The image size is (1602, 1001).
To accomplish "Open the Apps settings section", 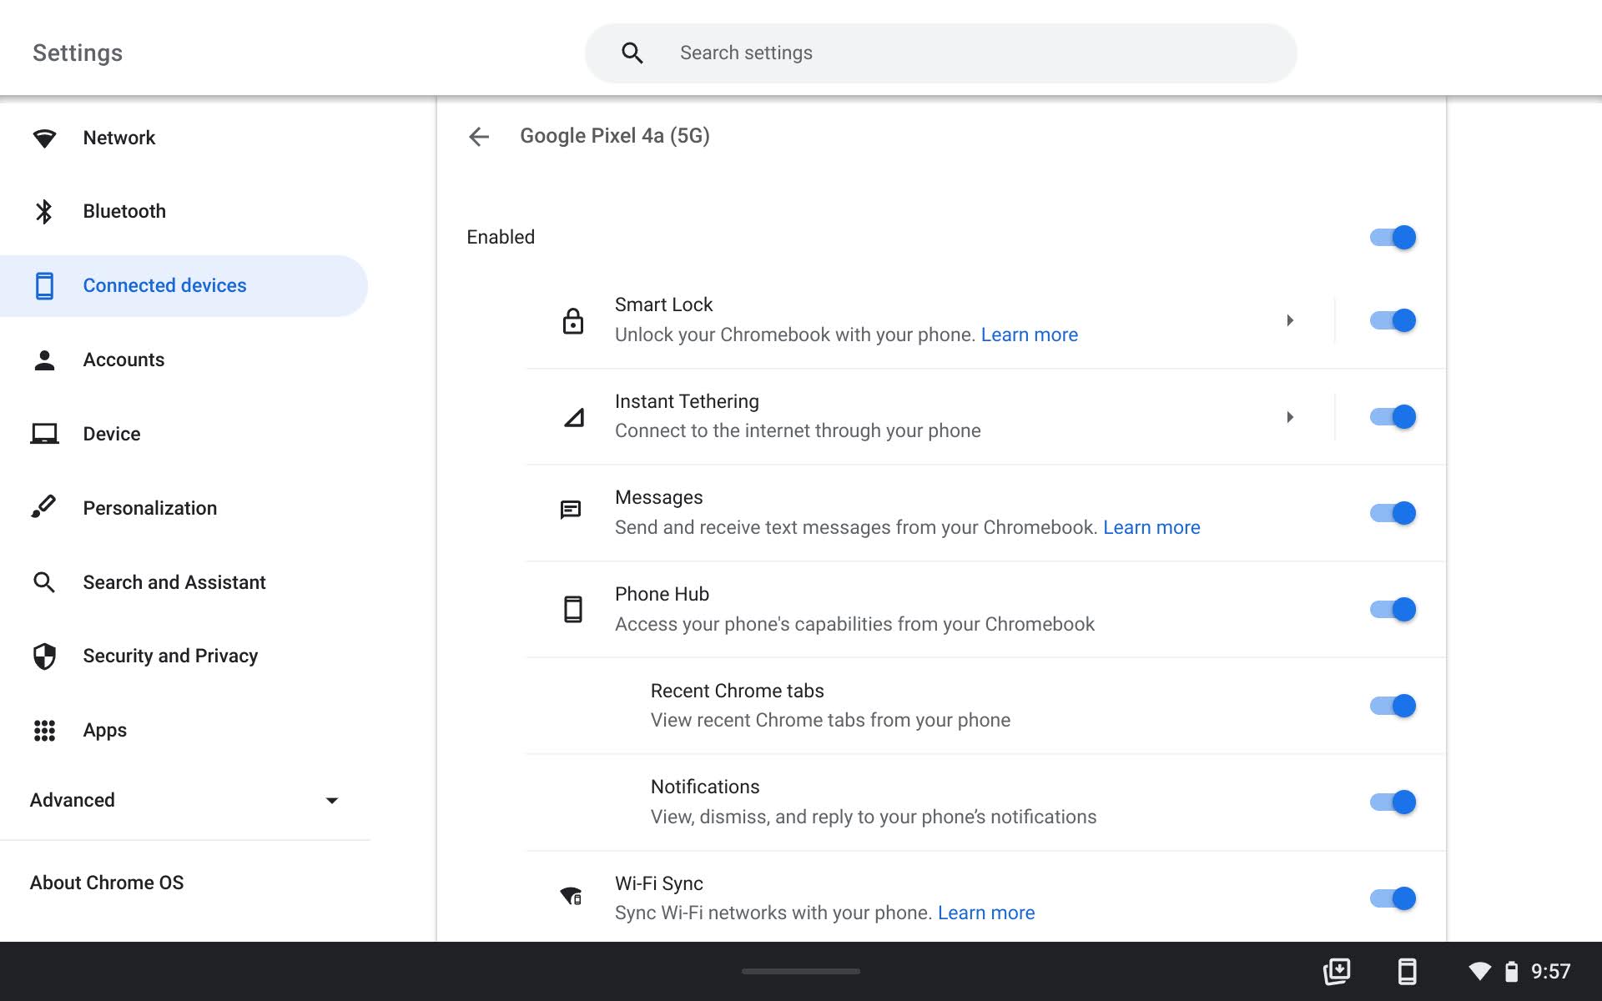I will (x=104, y=730).
